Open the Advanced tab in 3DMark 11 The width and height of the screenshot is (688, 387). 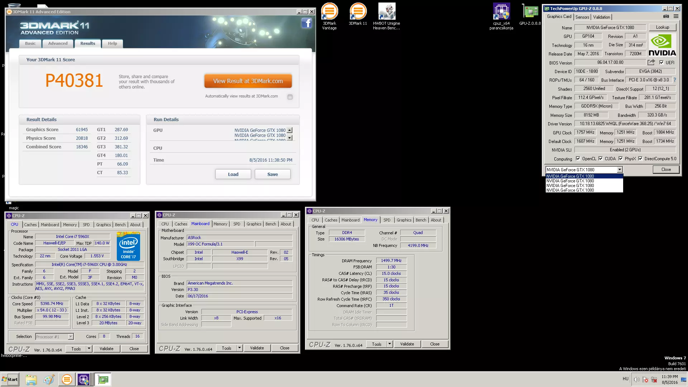click(58, 43)
